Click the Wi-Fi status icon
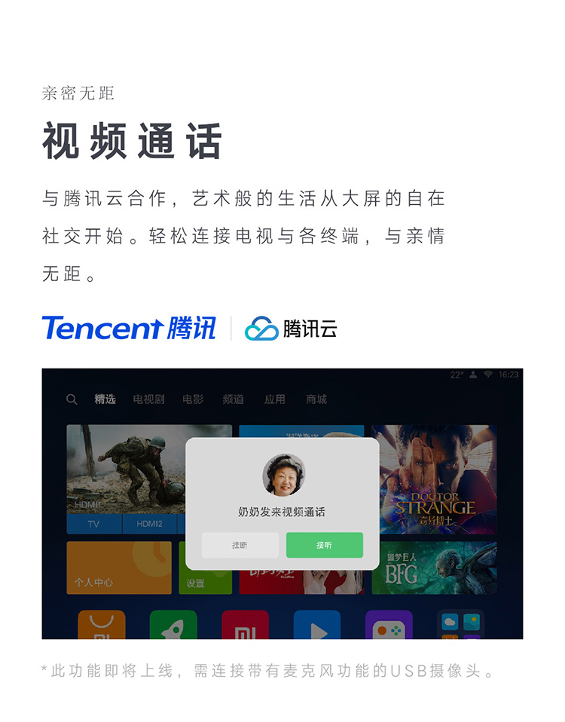565x722 pixels. 488,375
